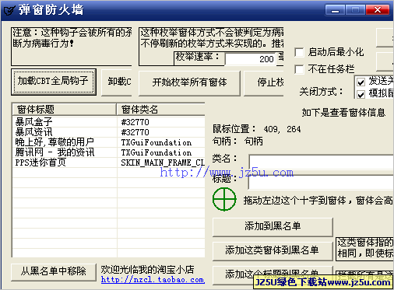Start enumerating with 开始枚举所有窗体
This screenshot has width=394, height=290.
click(x=189, y=83)
